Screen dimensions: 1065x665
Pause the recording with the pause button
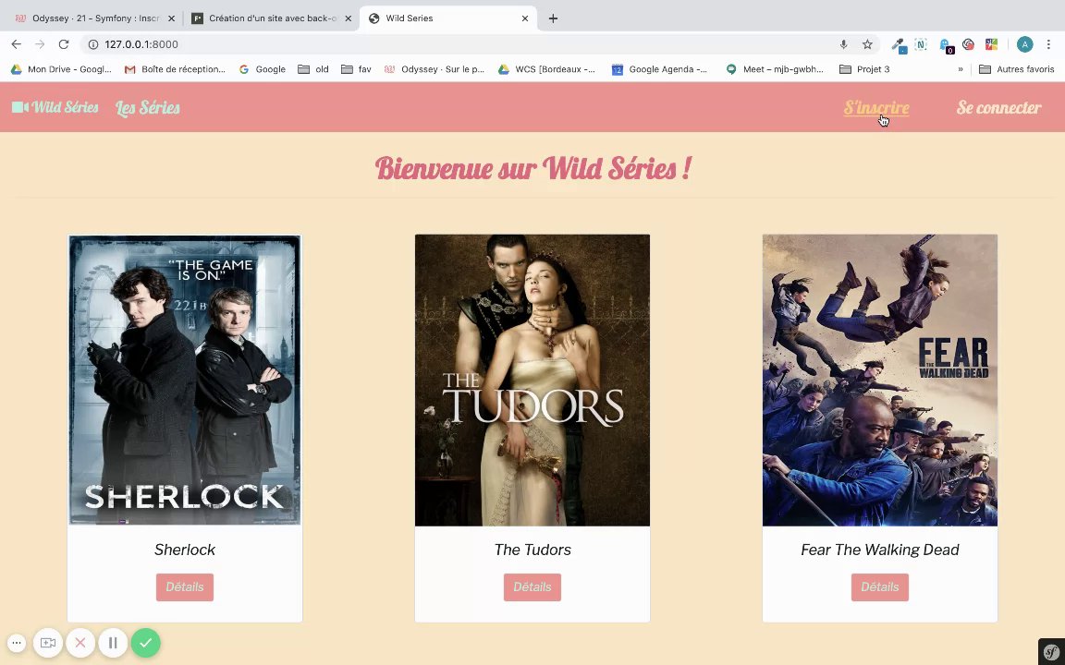click(x=113, y=643)
